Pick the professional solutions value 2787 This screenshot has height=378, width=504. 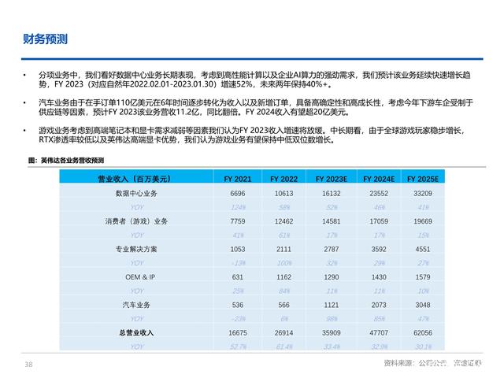[332, 250]
